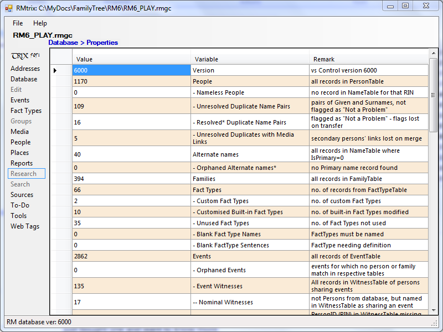Click remark 'all records in PersonTable'
This screenshot has width=443, height=332.
[369, 81]
